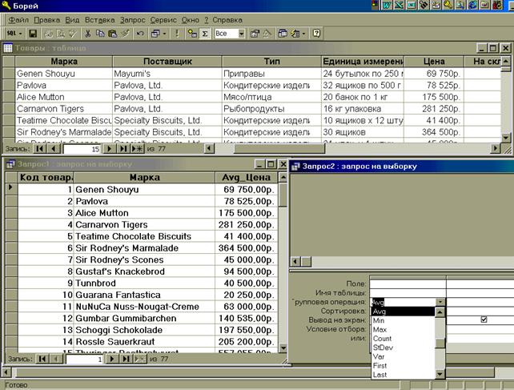514x390 pixels.
Task: Click the Show Table icon
Action: pyautogui.click(x=192, y=34)
